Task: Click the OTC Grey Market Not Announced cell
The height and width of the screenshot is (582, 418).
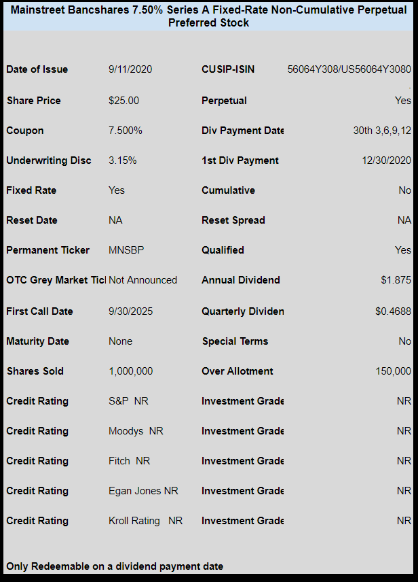Action: (x=143, y=280)
